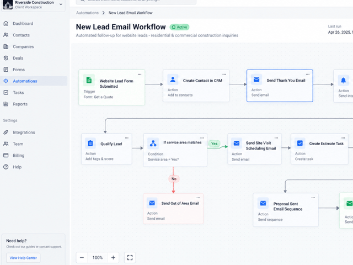Click Automations target icon
The image size is (353, 265).
(6, 81)
